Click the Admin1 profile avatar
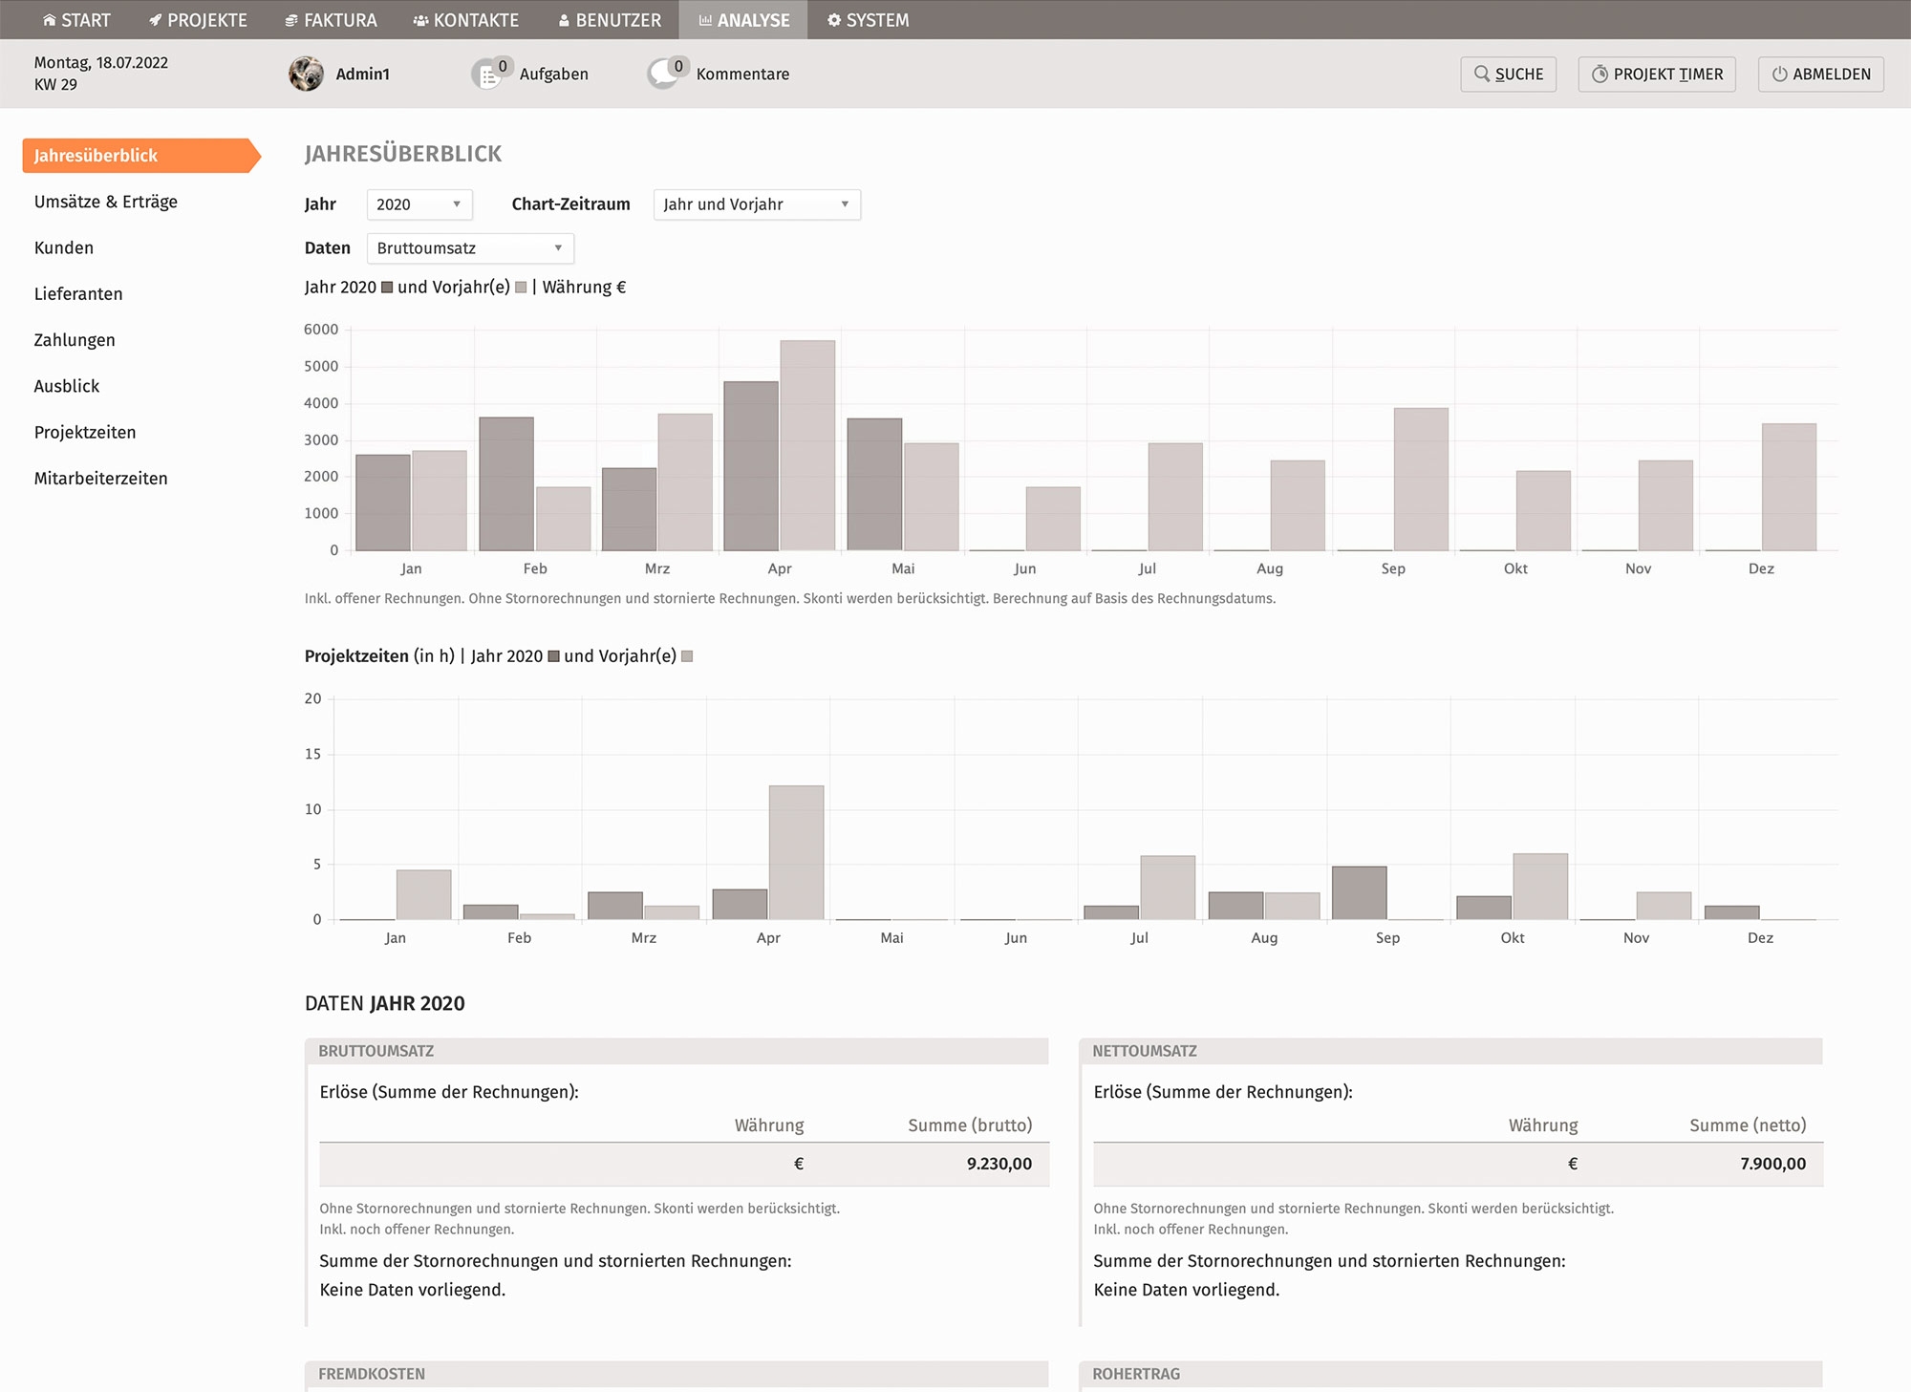 pyautogui.click(x=306, y=74)
